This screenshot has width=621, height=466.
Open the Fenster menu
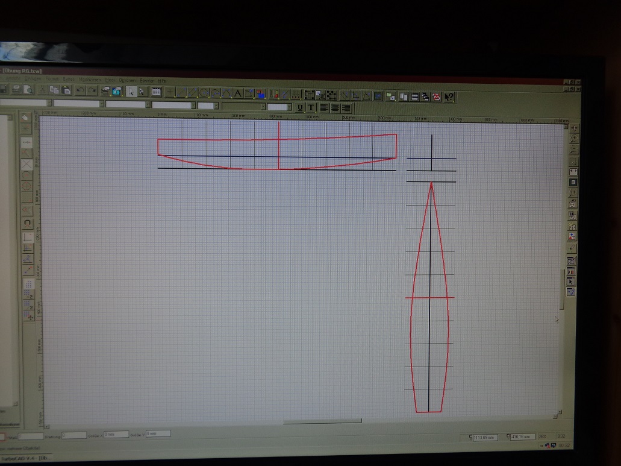click(x=146, y=80)
